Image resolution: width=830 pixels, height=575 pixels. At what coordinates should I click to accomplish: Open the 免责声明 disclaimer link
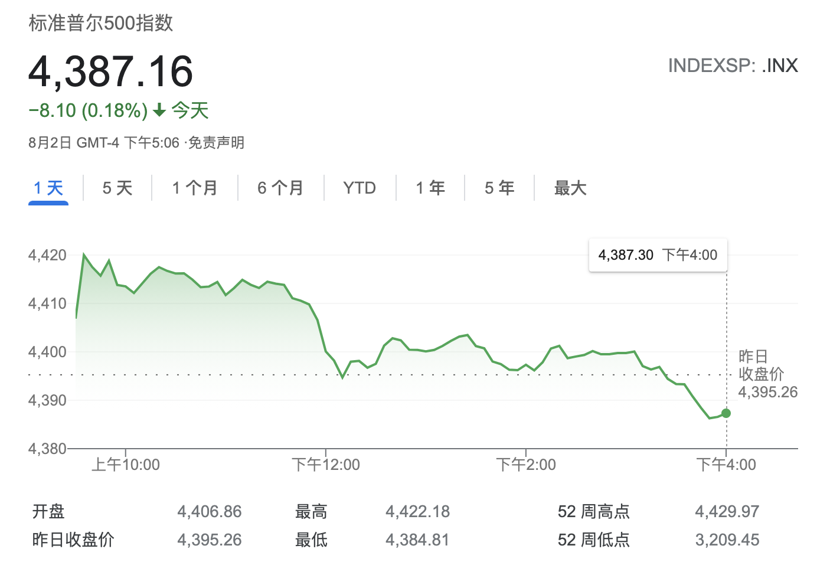coord(216,143)
